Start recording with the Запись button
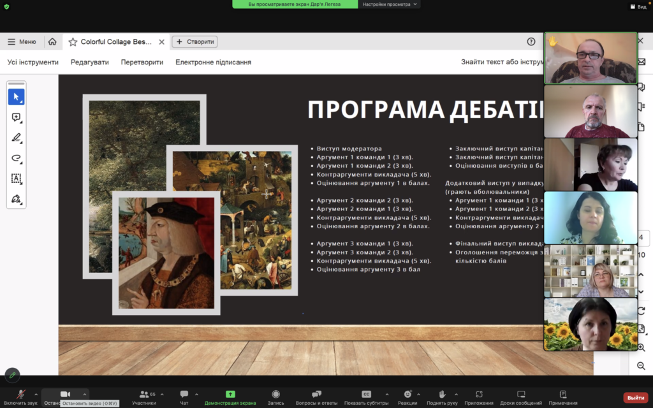Image resolution: width=653 pixels, height=408 pixels. coord(275,397)
